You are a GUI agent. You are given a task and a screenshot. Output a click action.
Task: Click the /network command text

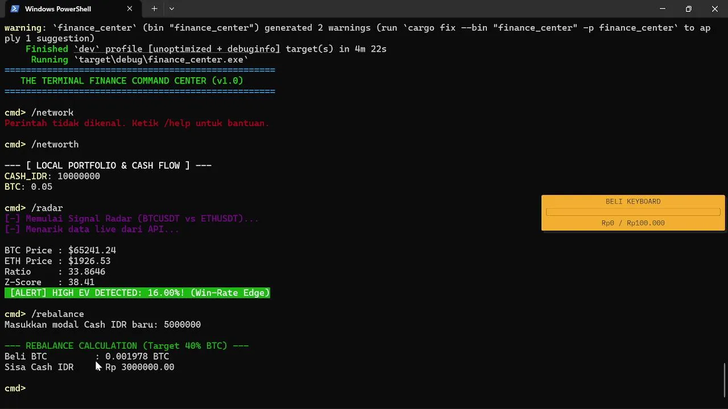(52, 112)
